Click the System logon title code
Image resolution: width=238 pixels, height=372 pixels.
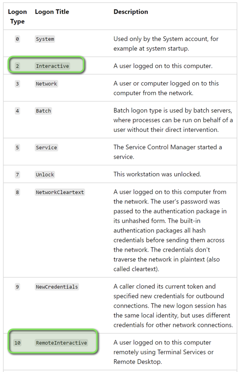point(45,39)
